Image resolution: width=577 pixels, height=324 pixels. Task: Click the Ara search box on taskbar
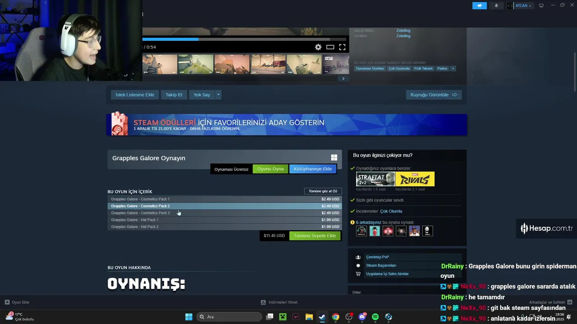pos(229,317)
